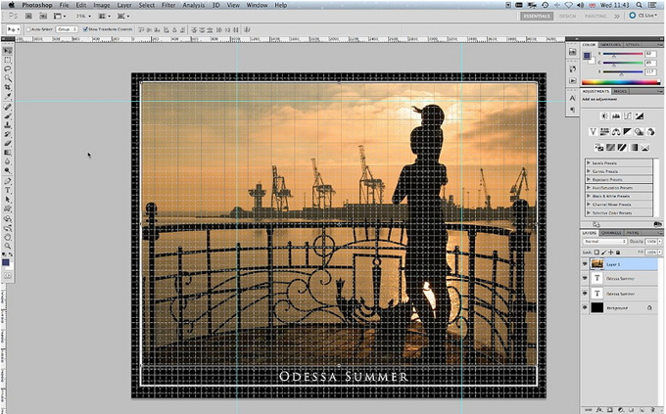The image size is (666, 414).
Task: Hide the Background layer visibility eye
Action: tap(586, 307)
